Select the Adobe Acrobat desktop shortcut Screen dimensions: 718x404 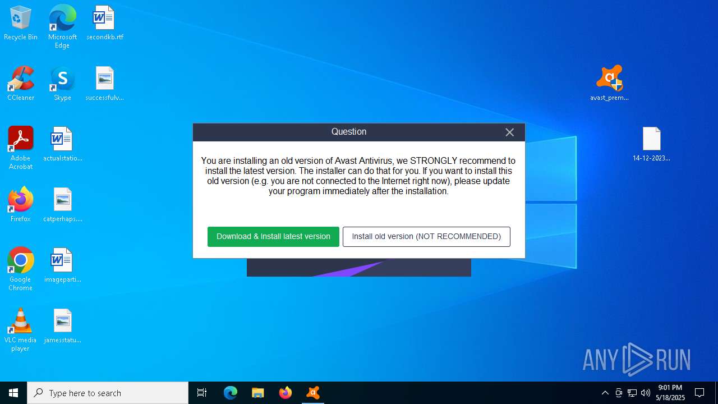(21, 148)
